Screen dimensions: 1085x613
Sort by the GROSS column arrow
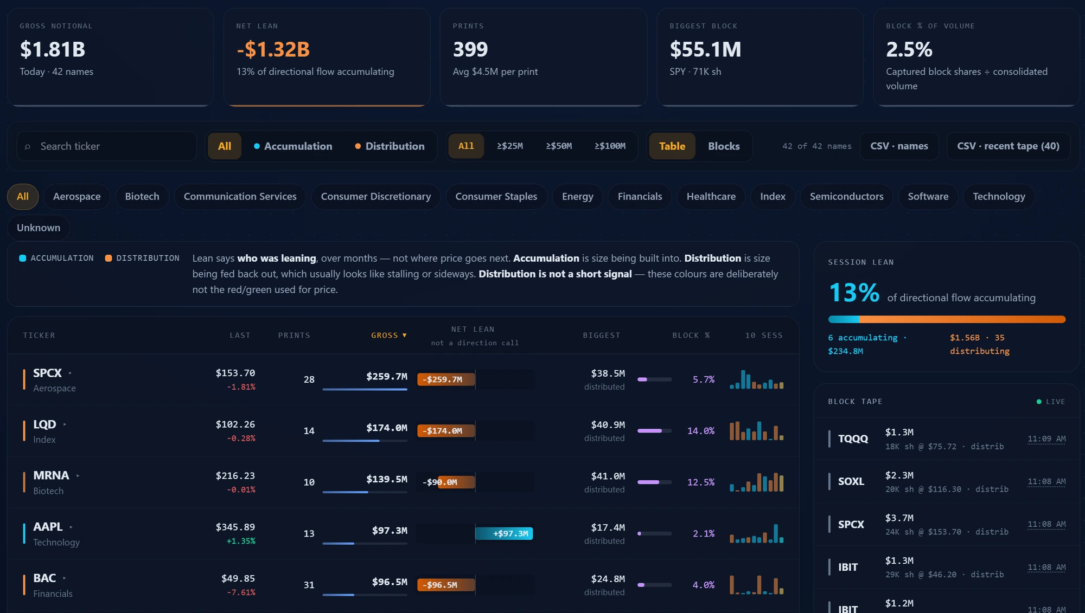coord(404,335)
